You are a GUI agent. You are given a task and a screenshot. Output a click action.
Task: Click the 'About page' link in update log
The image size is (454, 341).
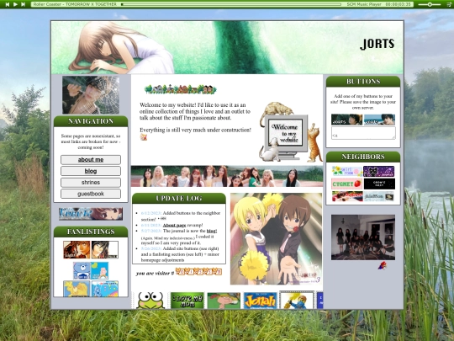coord(174,225)
